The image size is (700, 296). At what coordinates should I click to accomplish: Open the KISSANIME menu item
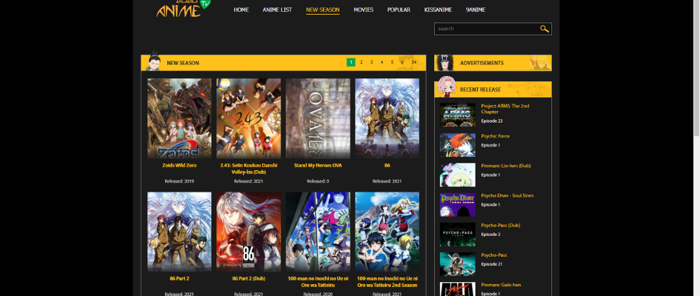[438, 10]
